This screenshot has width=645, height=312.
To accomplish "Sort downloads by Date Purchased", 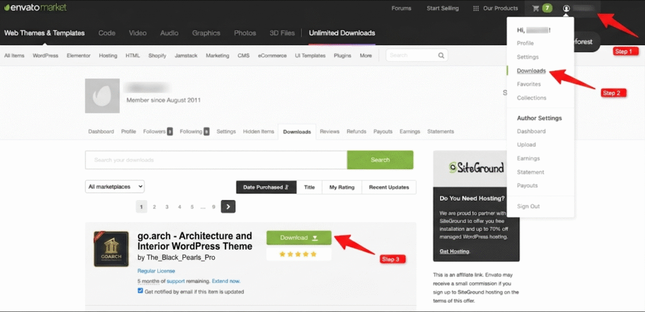I will pyautogui.click(x=266, y=187).
